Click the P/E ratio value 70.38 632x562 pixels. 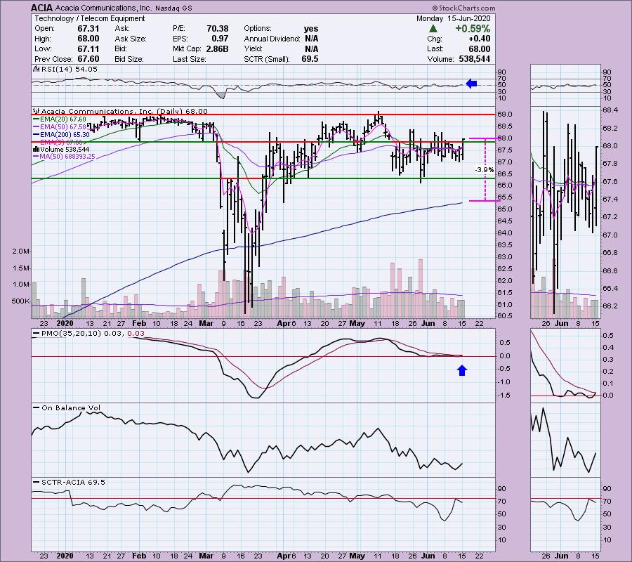pyautogui.click(x=217, y=29)
